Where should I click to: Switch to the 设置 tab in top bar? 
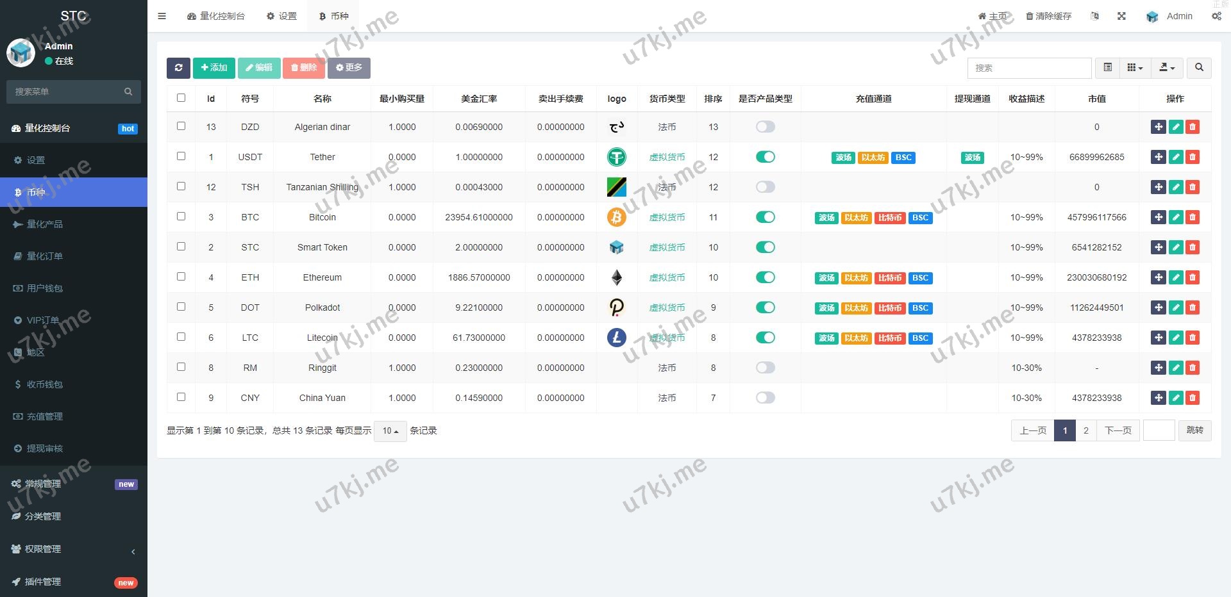coord(281,16)
